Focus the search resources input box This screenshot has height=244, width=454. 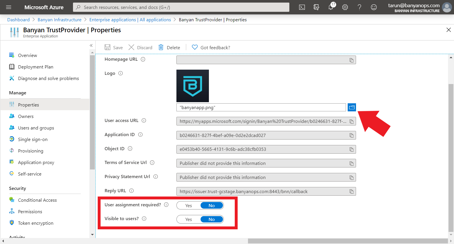[x=181, y=7]
